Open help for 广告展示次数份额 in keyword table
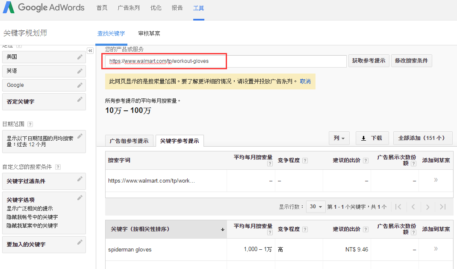This screenshot has height=269, width=457. point(413,232)
